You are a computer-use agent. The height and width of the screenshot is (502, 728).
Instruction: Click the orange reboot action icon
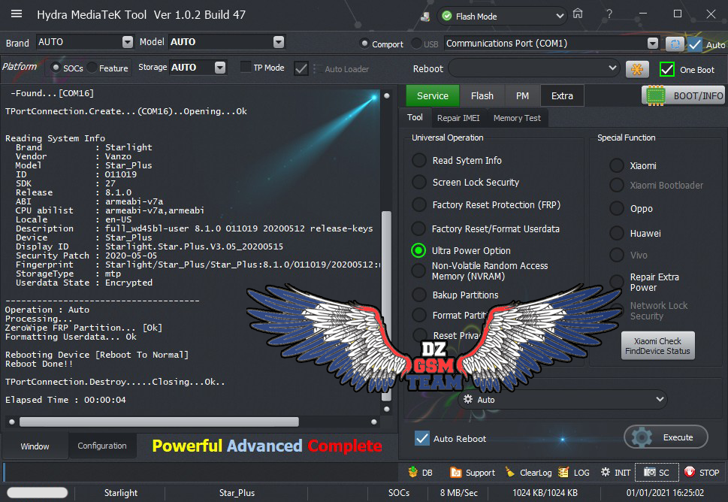[x=637, y=69]
